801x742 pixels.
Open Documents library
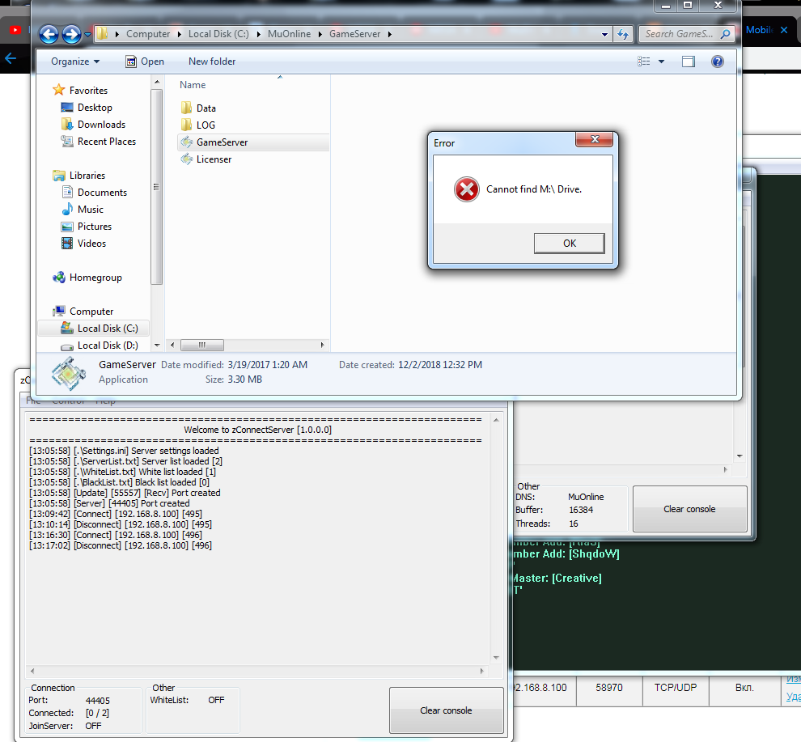[94, 192]
